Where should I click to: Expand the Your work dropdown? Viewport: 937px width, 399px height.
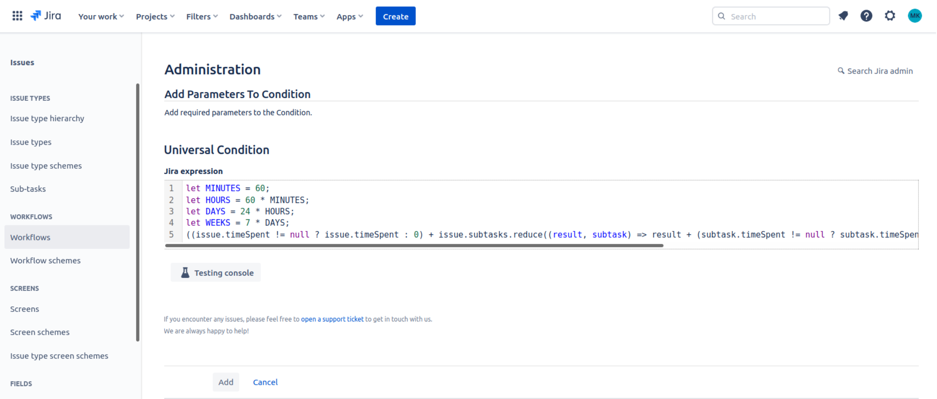tap(101, 16)
